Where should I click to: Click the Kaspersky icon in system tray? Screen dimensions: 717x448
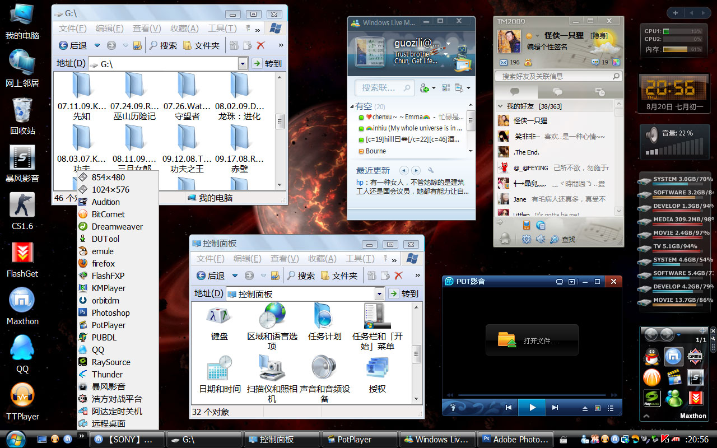point(664,439)
